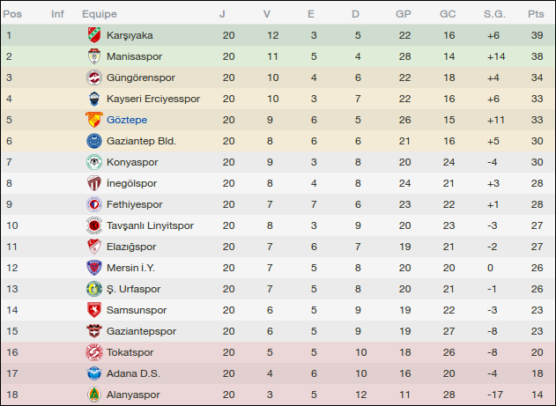556x406 pixels.
Task: Click the Tokatspor club badge
Action: tap(93, 352)
